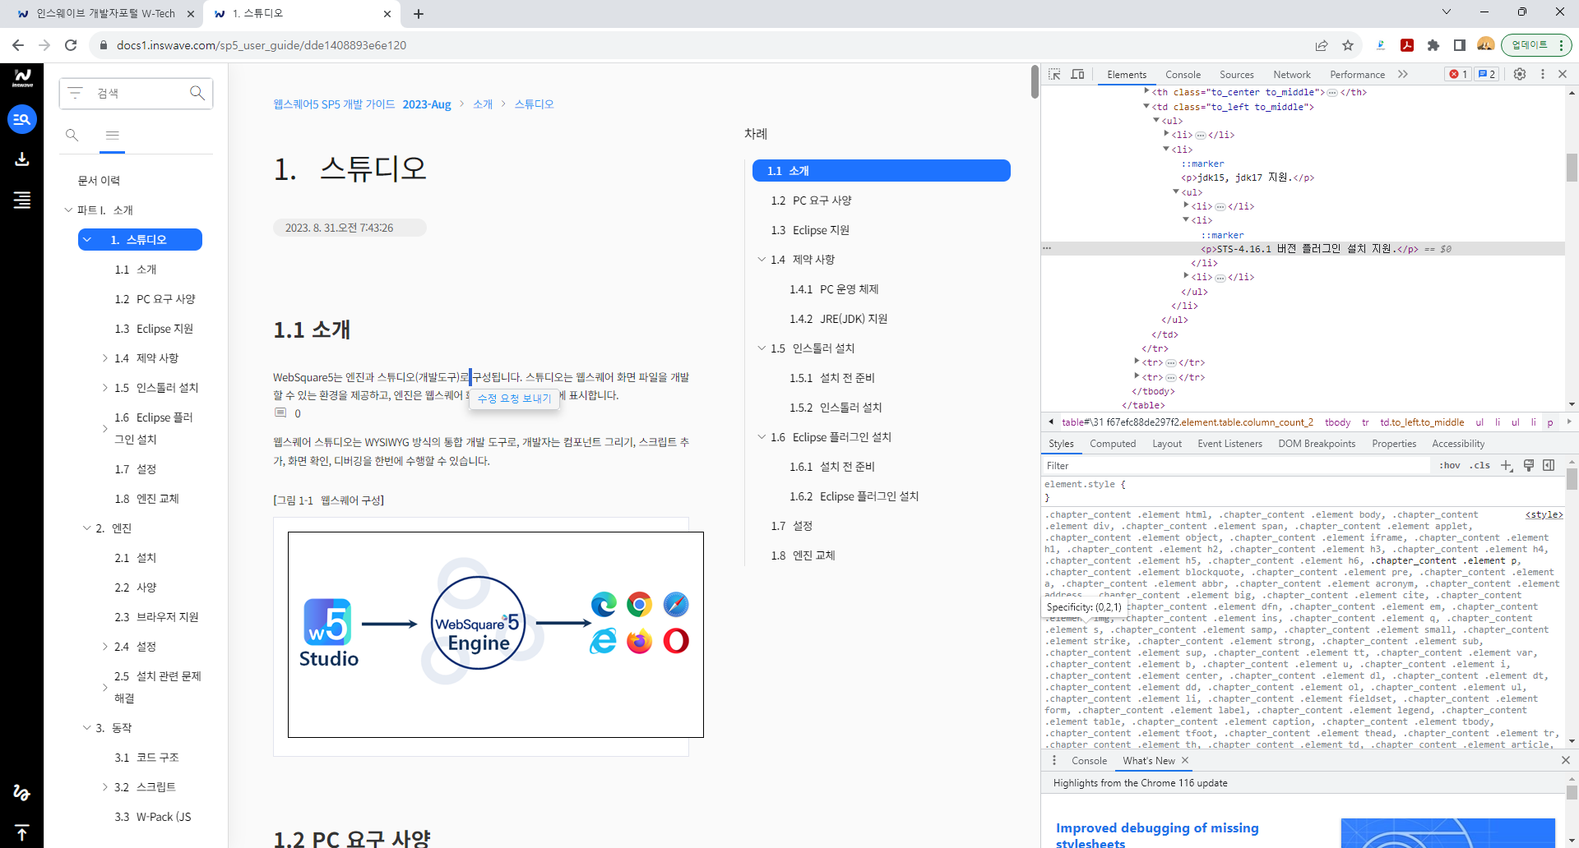Collapse '1.4 제약 사항' in the 차례 list
1579x848 pixels.
762,259
